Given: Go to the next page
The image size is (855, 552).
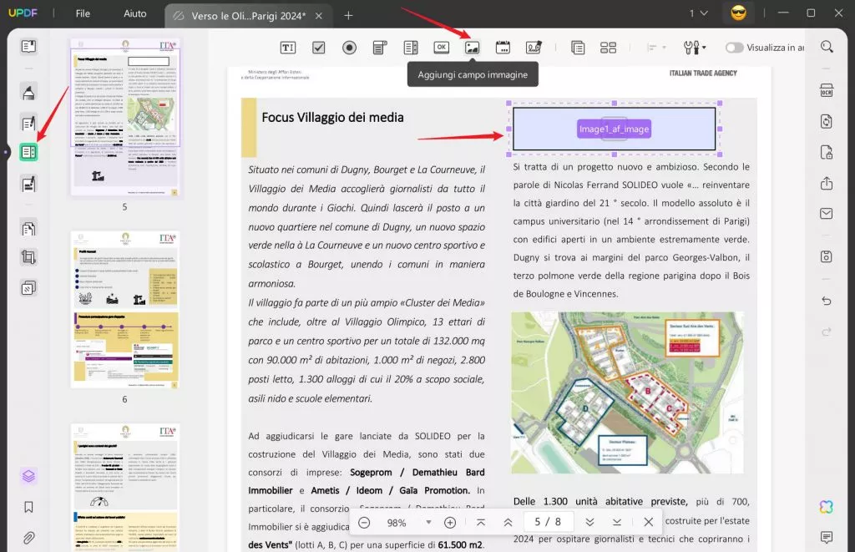Looking at the screenshot, I should pyautogui.click(x=589, y=522).
